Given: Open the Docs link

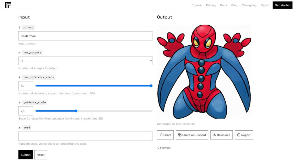Looking at the screenshot, I should [x=223, y=5].
